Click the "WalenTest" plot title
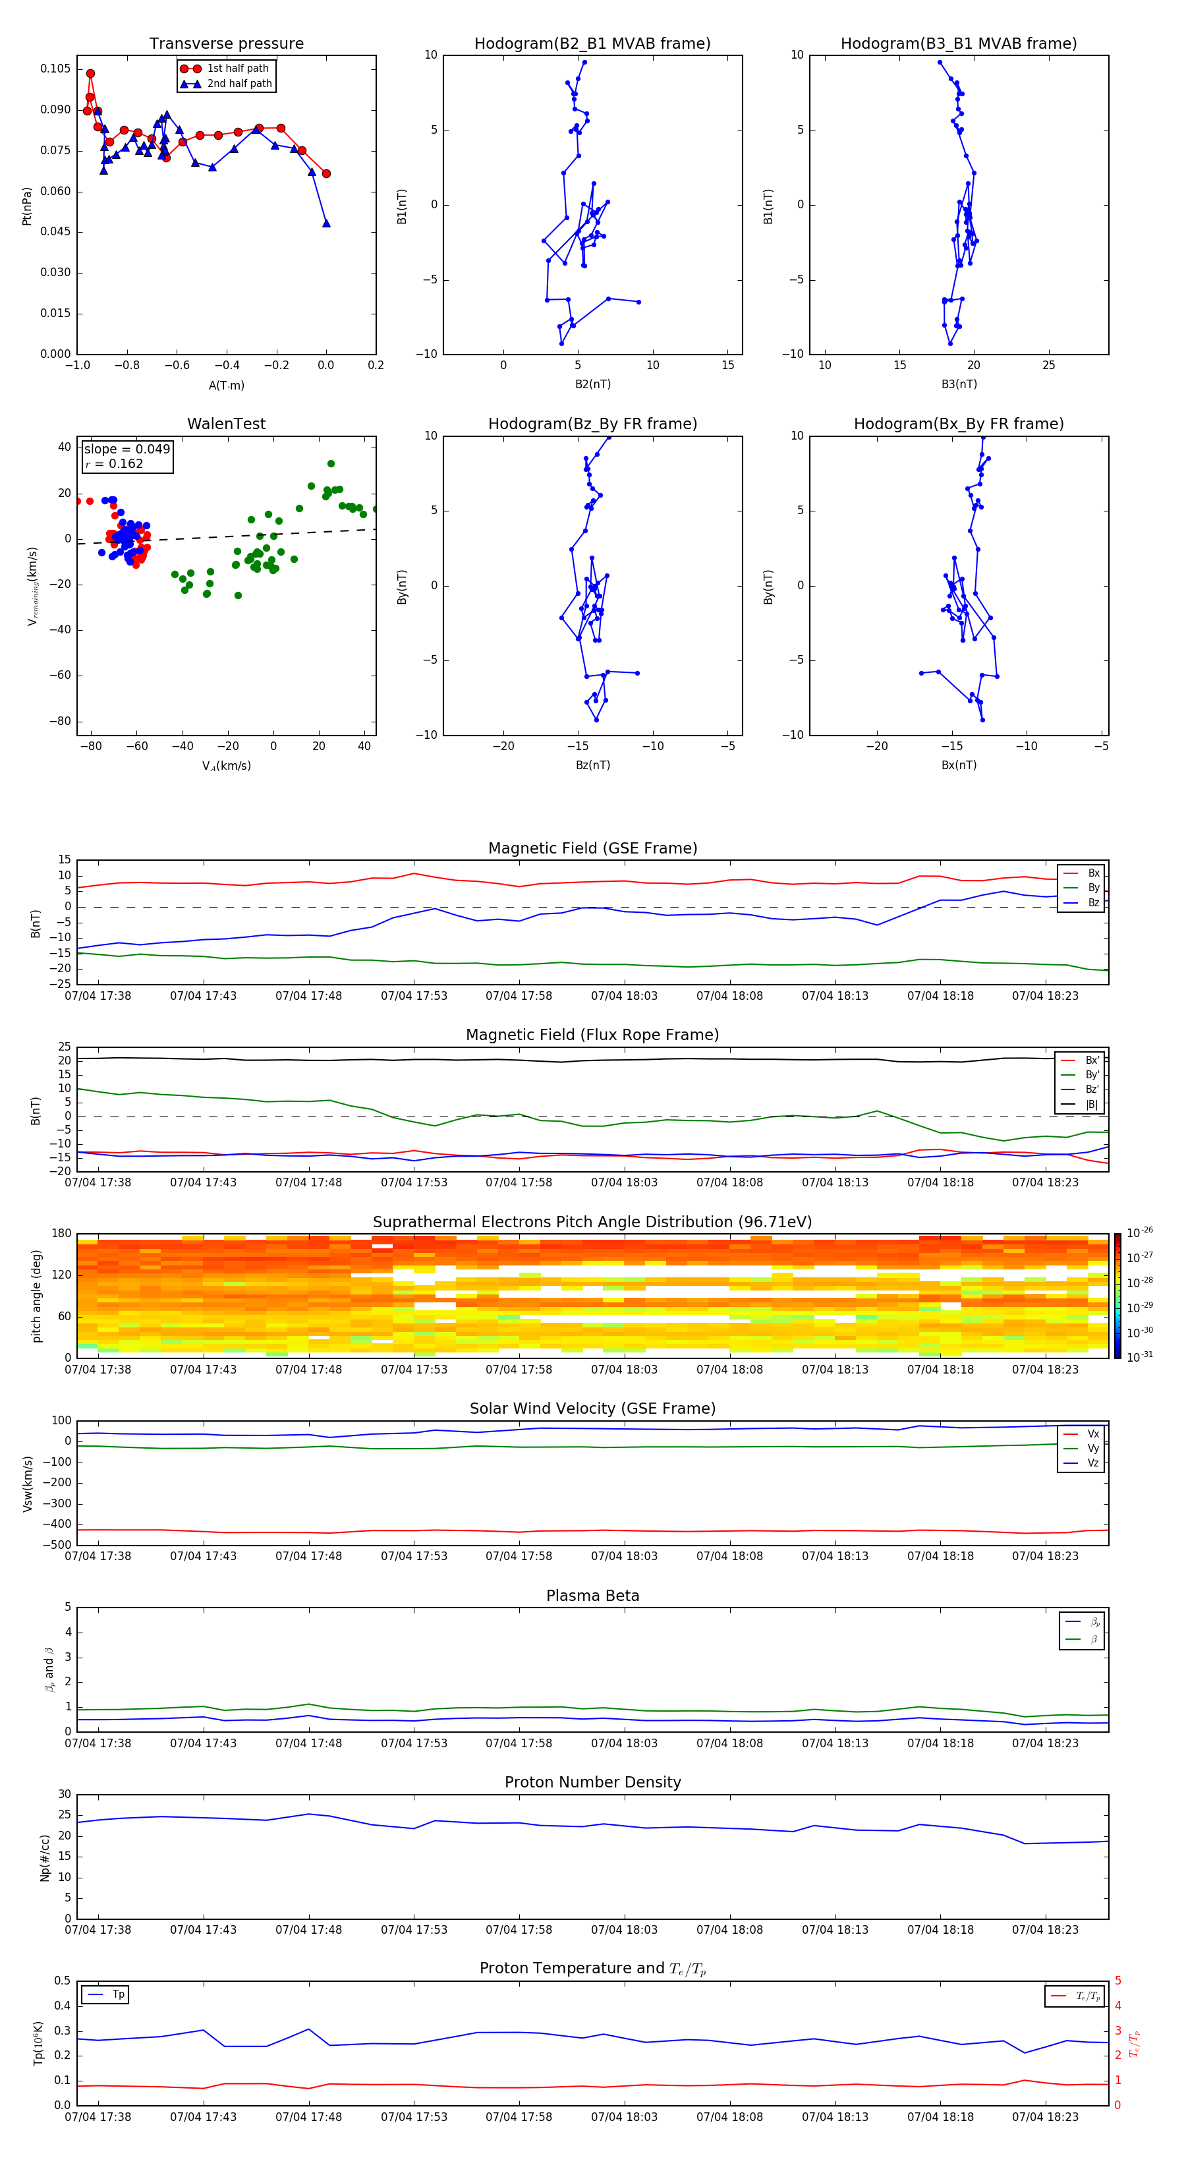Screen dimensions: 1186x2175 [x=226, y=424]
